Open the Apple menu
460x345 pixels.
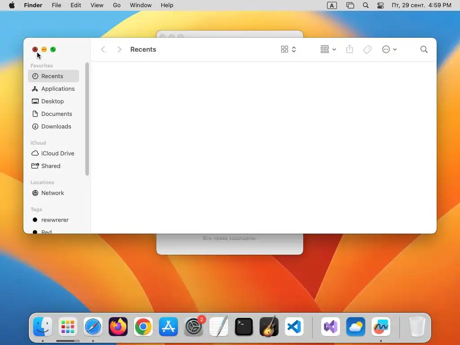[12, 5]
